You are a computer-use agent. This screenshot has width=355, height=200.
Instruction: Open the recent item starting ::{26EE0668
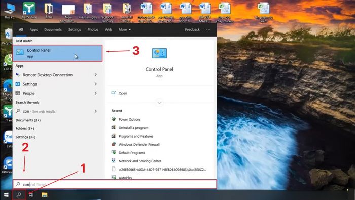click(162, 169)
